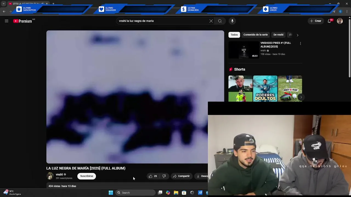351x197 pixels.
Task: Go back with the browser back arrow
Action: 4,11
